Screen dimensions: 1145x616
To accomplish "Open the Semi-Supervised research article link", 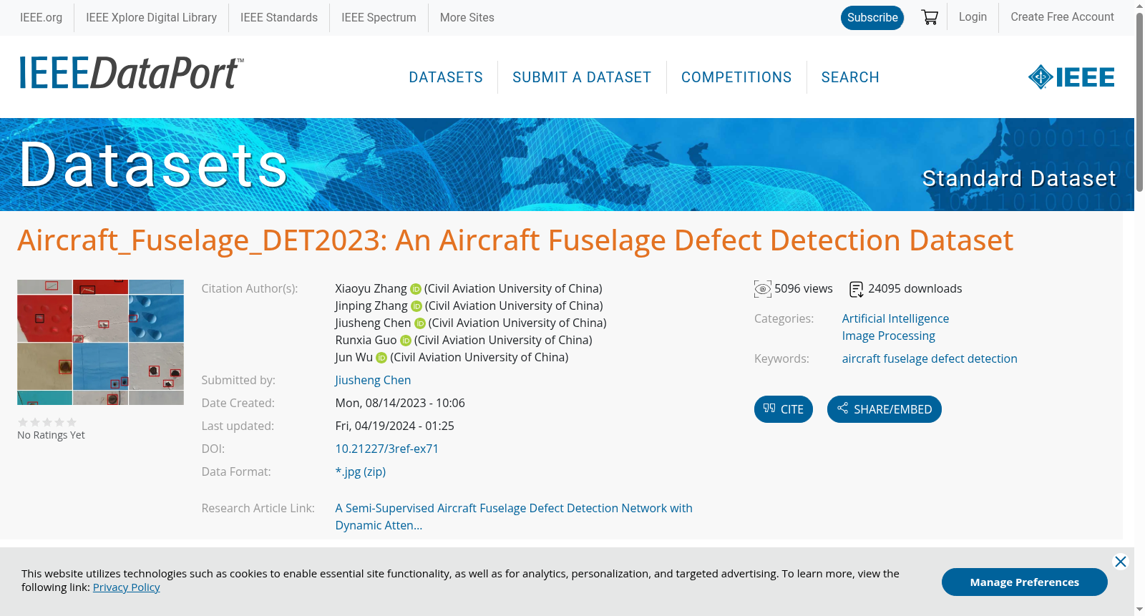I will click(514, 517).
